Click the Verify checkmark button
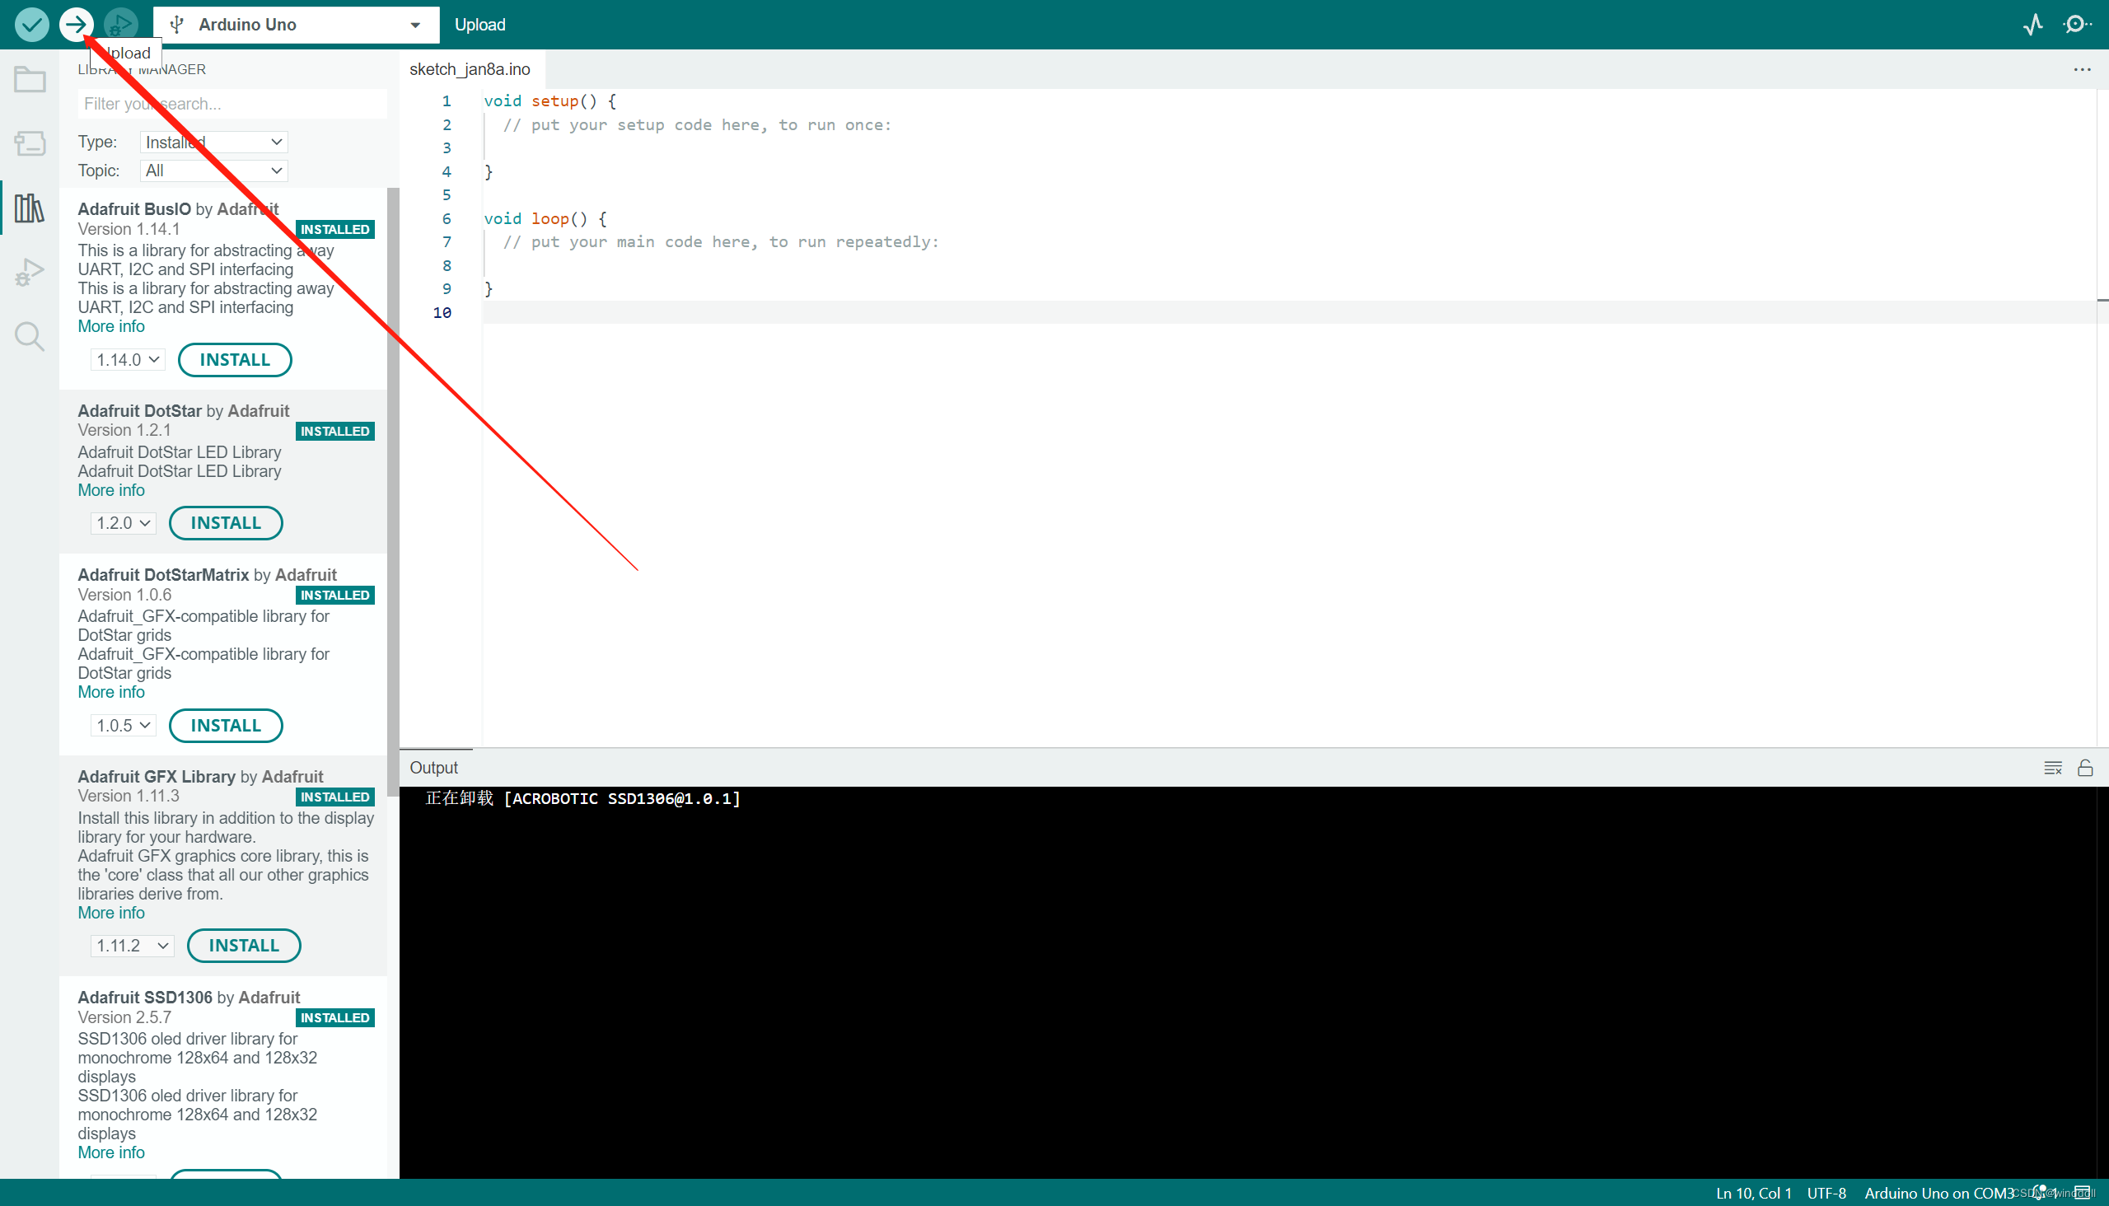Viewport: 2109px width, 1206px height. tap(31, 24)
